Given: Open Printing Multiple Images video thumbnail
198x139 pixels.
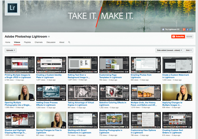Looking at the screenshot, I should click(x=20, y=65).
